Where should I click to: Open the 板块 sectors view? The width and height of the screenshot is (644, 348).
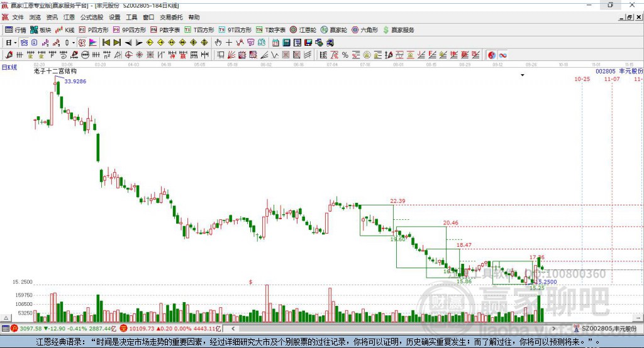pos(41,30)
